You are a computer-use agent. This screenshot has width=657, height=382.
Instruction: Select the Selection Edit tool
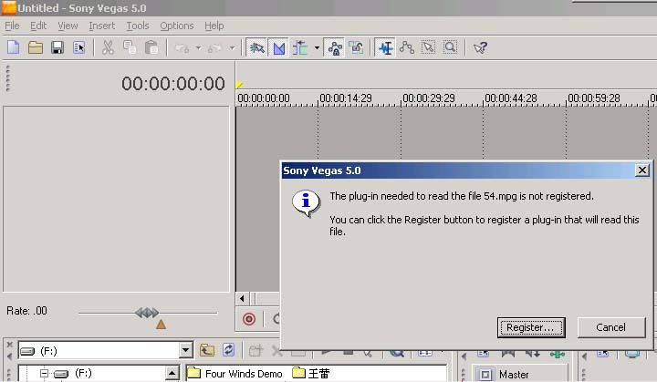pyautogui.click(x=429, y=47)
